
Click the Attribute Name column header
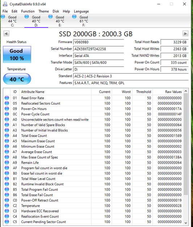pyautogui.click(x=55, y=92)
